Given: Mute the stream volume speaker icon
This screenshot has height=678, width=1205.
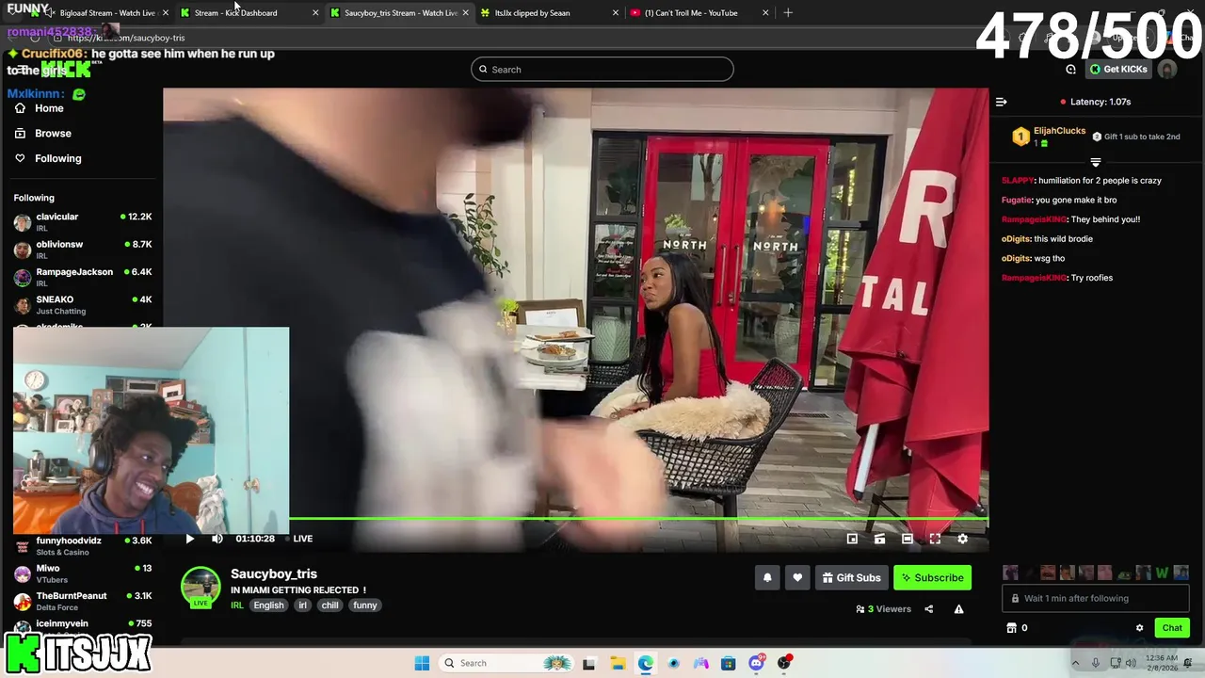Looking at the screenshot, I should click(217, 539).
